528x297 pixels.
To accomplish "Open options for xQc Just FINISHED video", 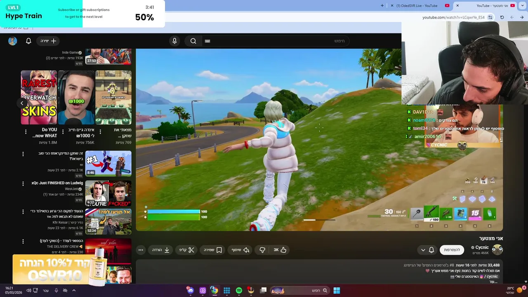I will pyautogui.click(x=23, y=184).
